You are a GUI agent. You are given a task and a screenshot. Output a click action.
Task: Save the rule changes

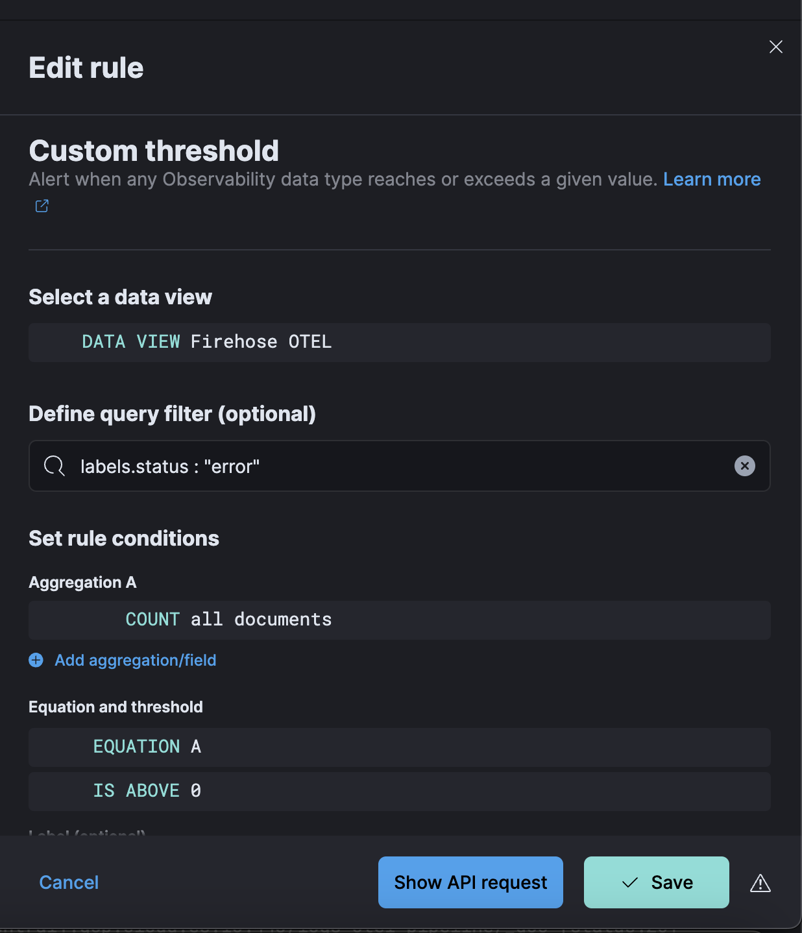point(656,882)
